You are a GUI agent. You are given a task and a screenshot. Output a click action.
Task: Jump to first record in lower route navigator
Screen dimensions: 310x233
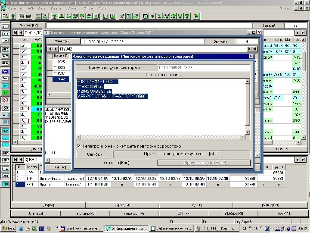point(15,160)
